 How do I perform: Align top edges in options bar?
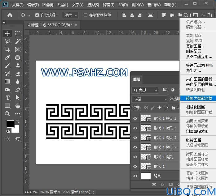click(x=164, y=15)
